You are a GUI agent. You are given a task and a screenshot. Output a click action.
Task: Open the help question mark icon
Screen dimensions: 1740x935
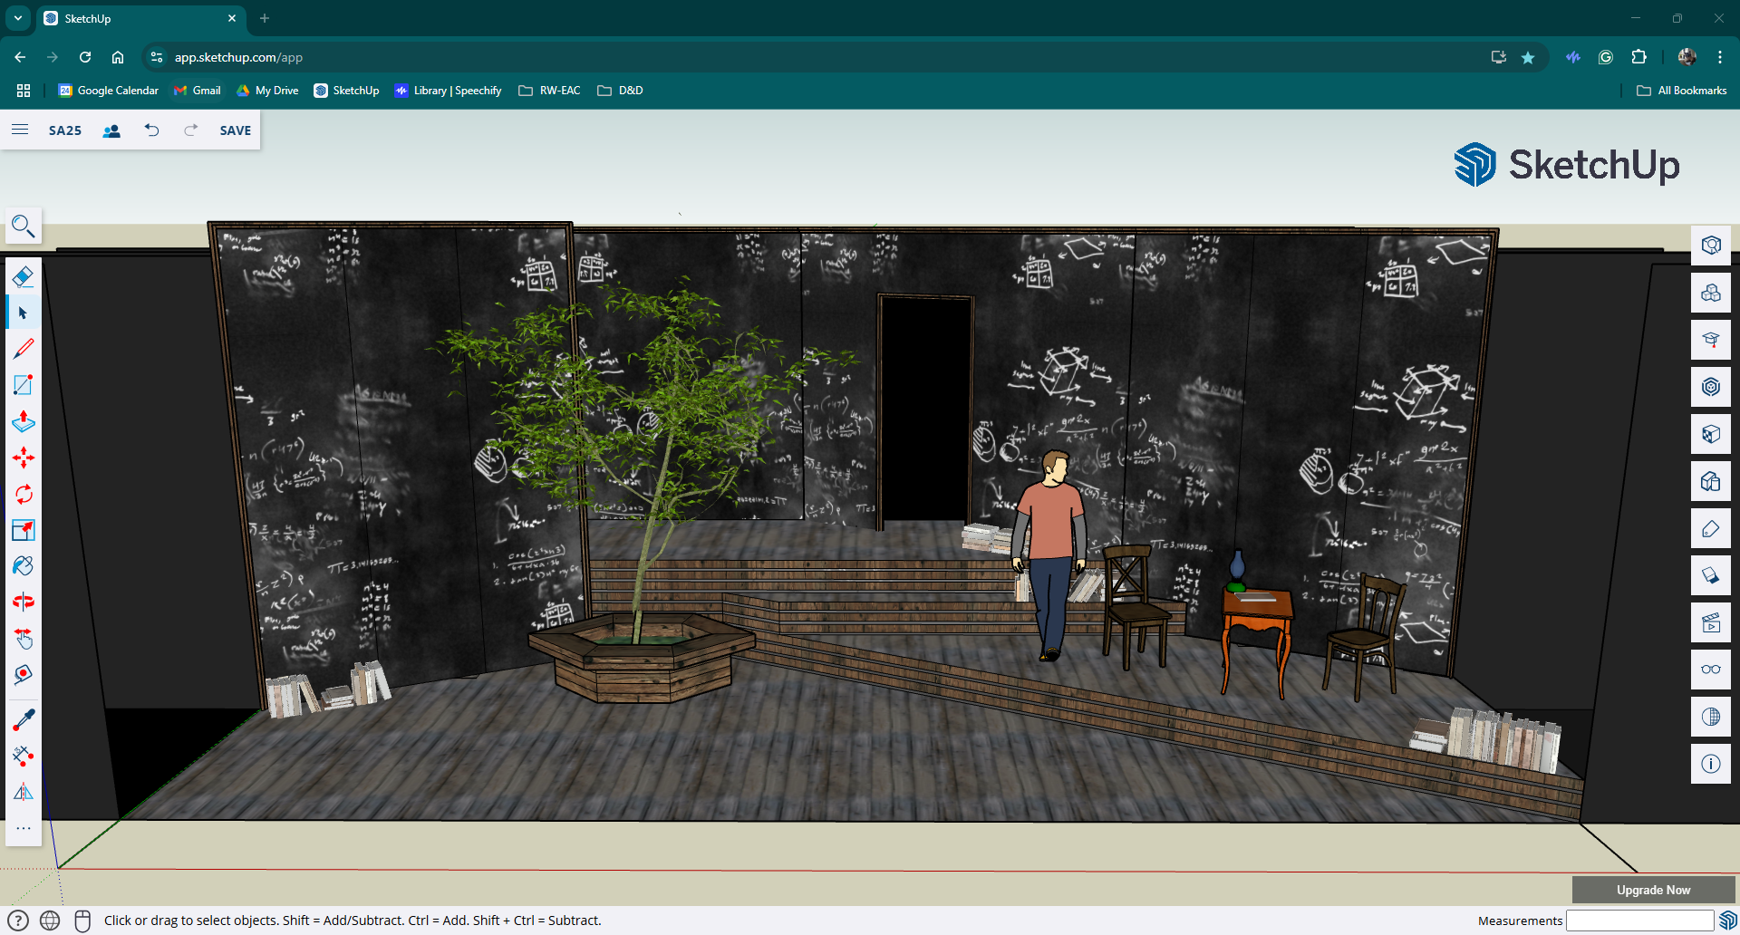click(18, 921)
